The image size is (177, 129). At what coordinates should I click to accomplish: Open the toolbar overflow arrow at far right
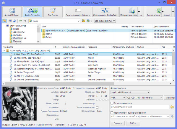(x=173, y=12)
